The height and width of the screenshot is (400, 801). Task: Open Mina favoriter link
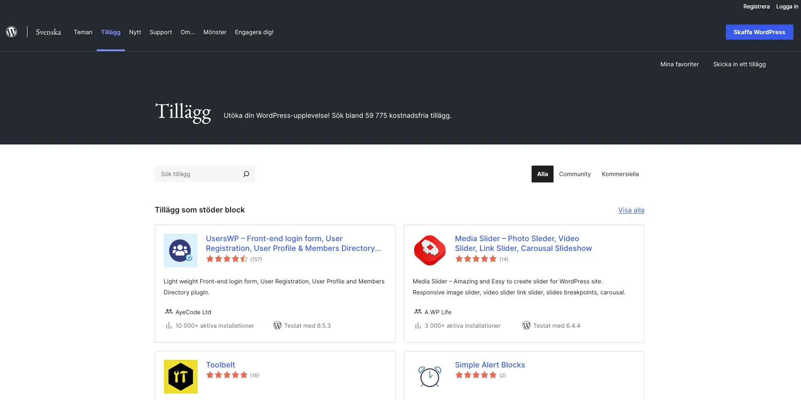679,64
